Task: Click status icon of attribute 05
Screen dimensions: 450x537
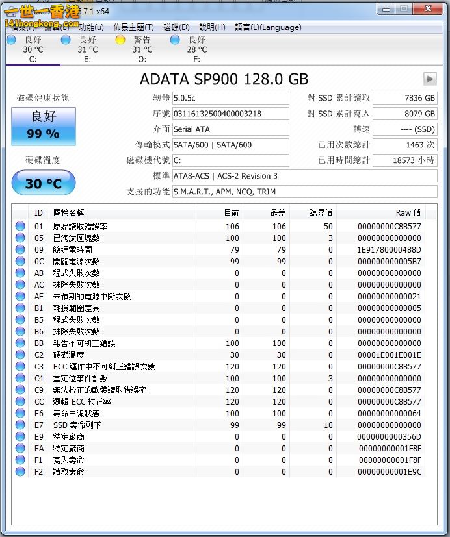Action: (x=20, y=238)
